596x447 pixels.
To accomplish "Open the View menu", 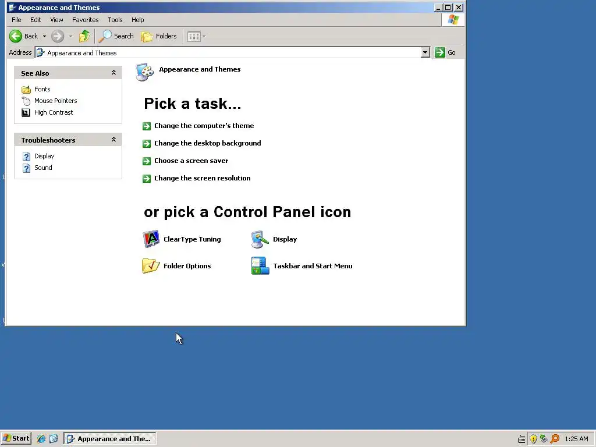I will pyautogui.click(x=56, y=20).
